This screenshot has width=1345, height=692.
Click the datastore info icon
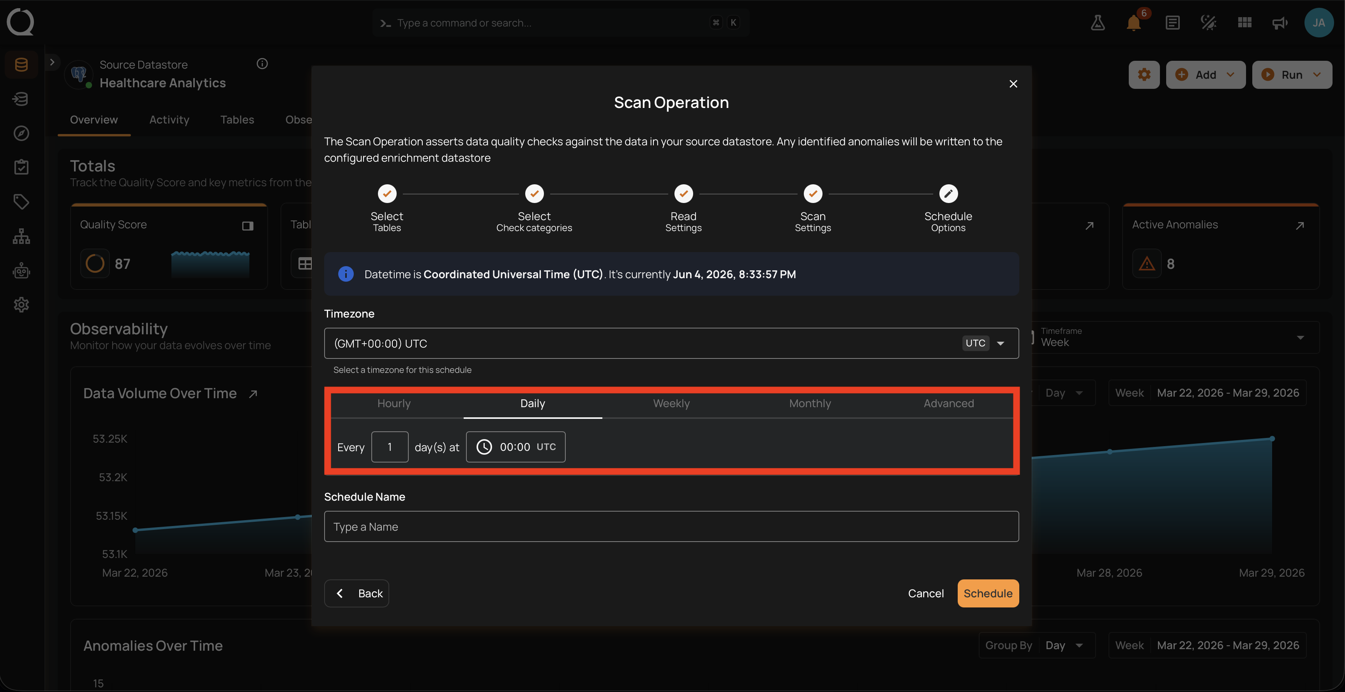(262, 64)
